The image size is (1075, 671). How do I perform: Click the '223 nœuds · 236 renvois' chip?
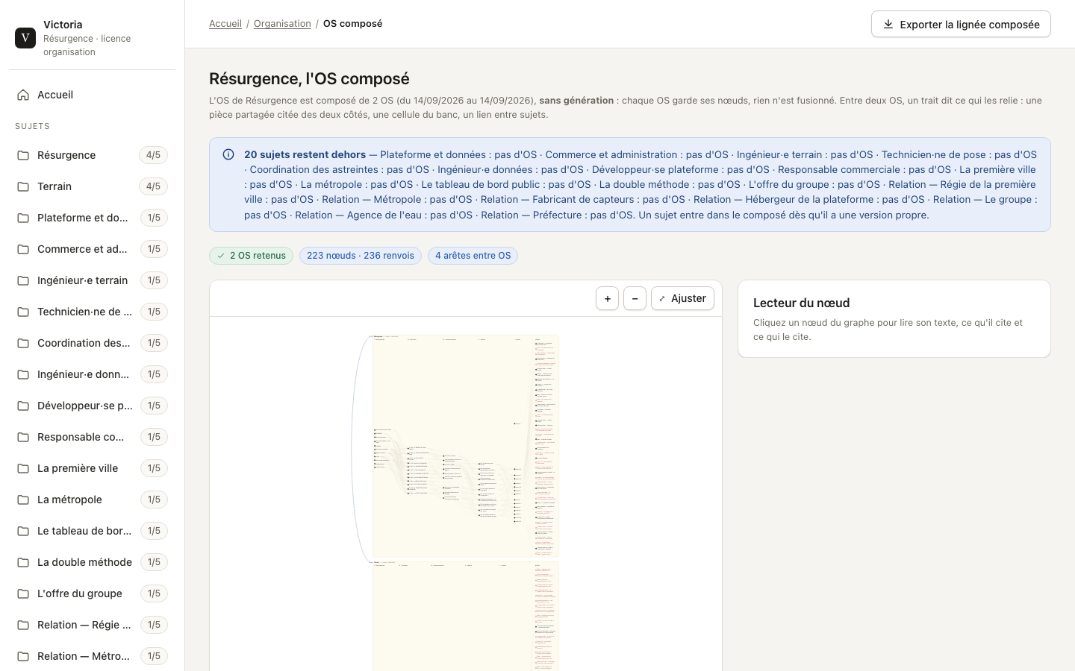(361, 256)
